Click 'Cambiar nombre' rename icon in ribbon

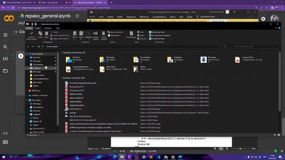pyautogui.click(x=96, y=33)
